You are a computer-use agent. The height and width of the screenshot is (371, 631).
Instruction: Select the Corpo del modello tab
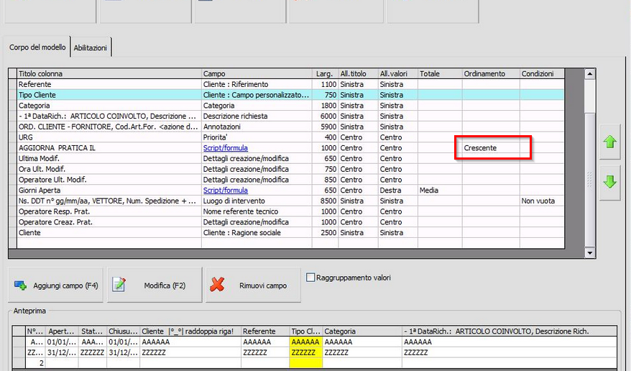pos(37,47)
